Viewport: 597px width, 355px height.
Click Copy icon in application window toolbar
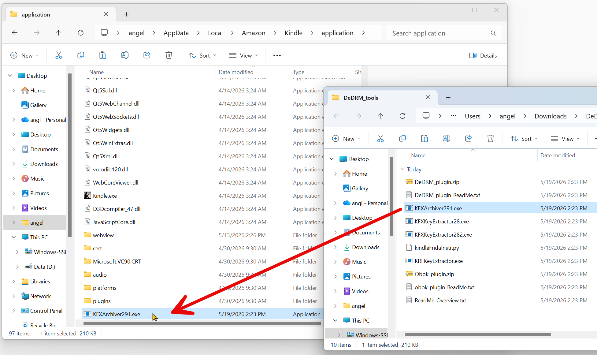[80, 55]
